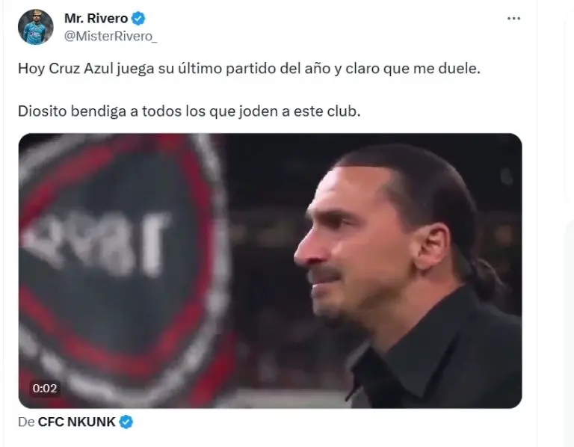Open Mr. Rivero's profile avatar picture

(36, 27)
